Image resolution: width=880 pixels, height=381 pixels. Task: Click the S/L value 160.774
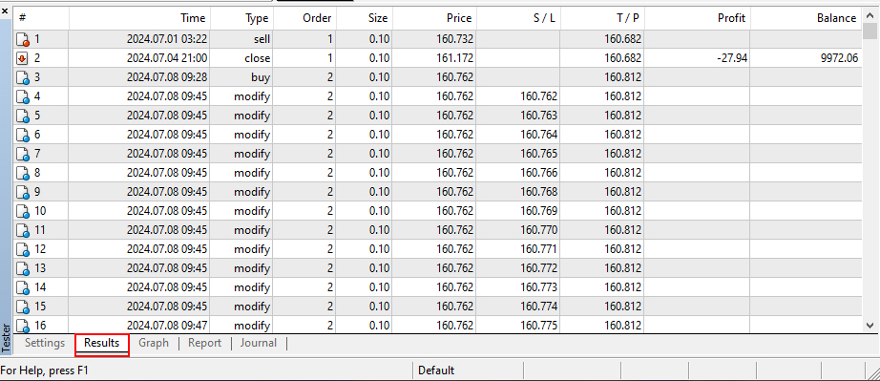tap(538, 307)
